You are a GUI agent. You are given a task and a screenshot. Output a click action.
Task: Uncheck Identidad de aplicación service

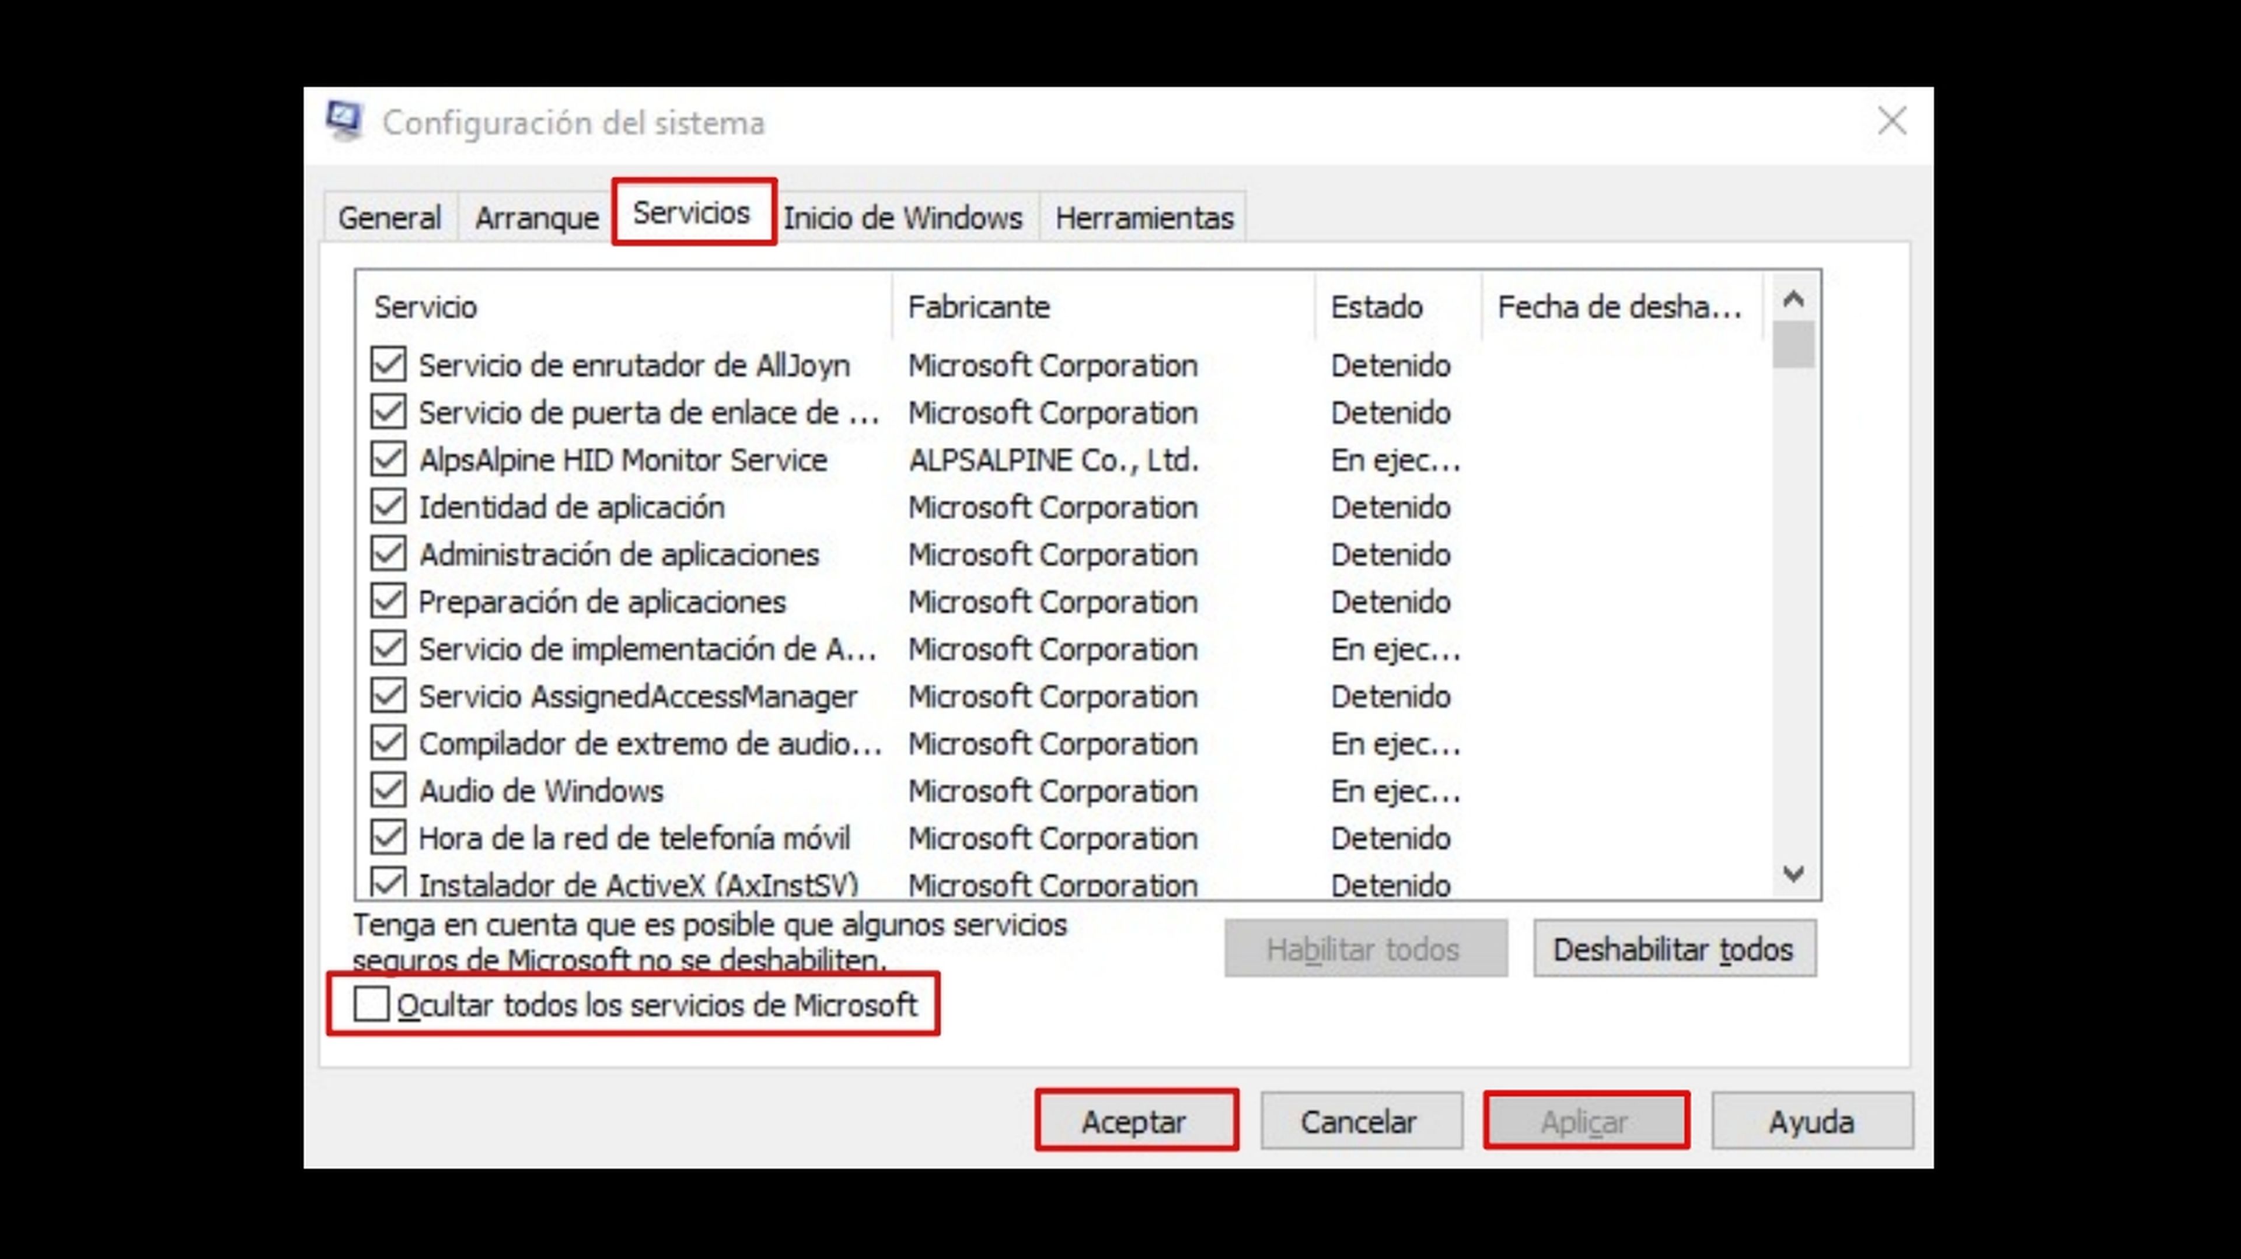(388, 506)
